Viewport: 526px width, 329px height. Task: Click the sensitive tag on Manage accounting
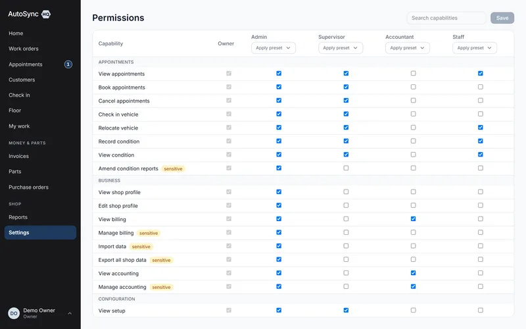(x=161, y=288)
